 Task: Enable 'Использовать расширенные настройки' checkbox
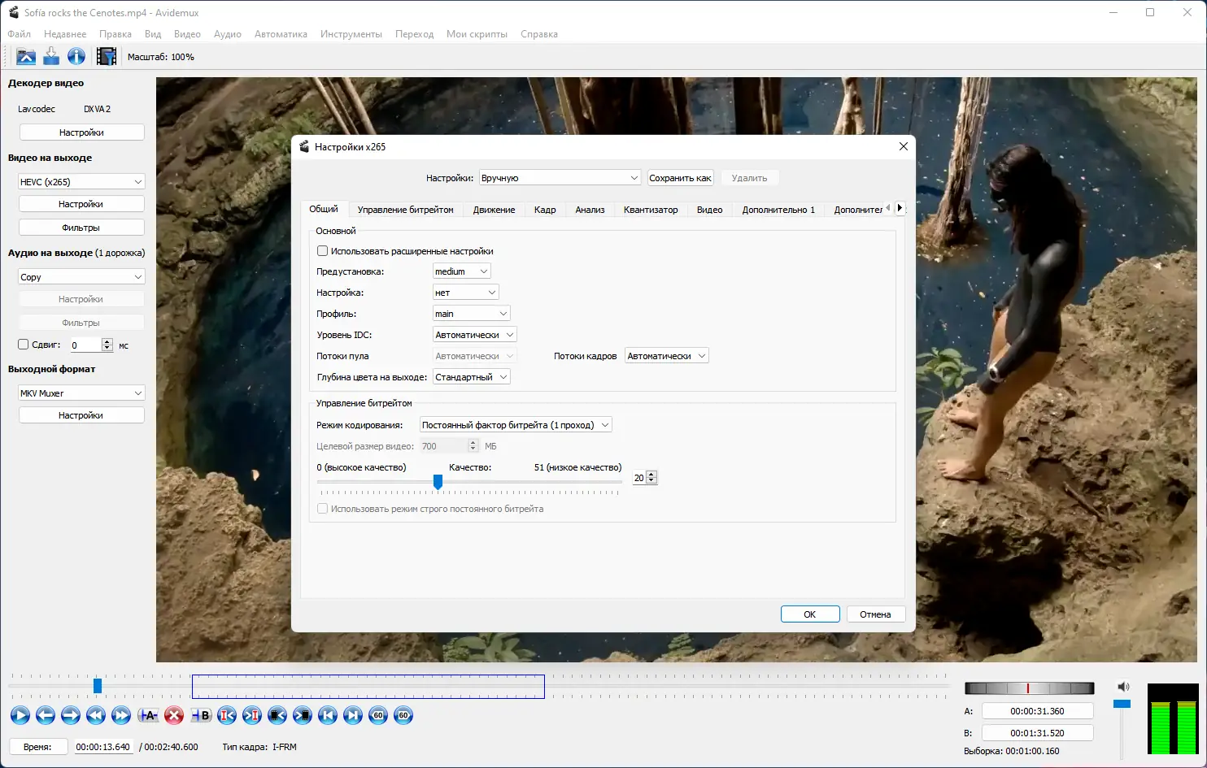pos(323,251)
